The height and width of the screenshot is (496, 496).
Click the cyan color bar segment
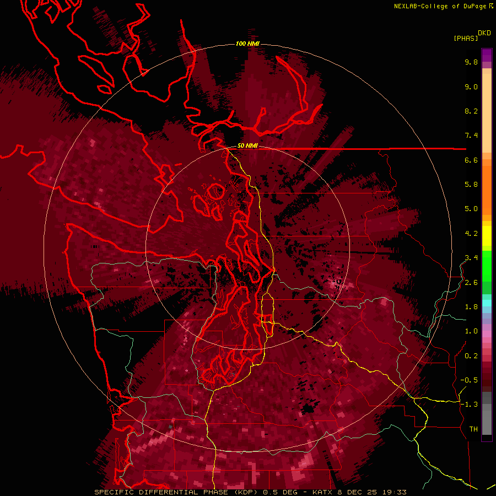[x=487, y=303]
